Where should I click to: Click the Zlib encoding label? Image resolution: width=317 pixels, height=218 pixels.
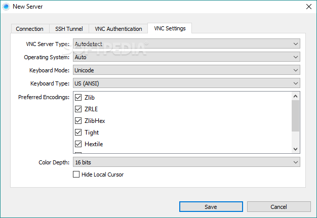90,98
